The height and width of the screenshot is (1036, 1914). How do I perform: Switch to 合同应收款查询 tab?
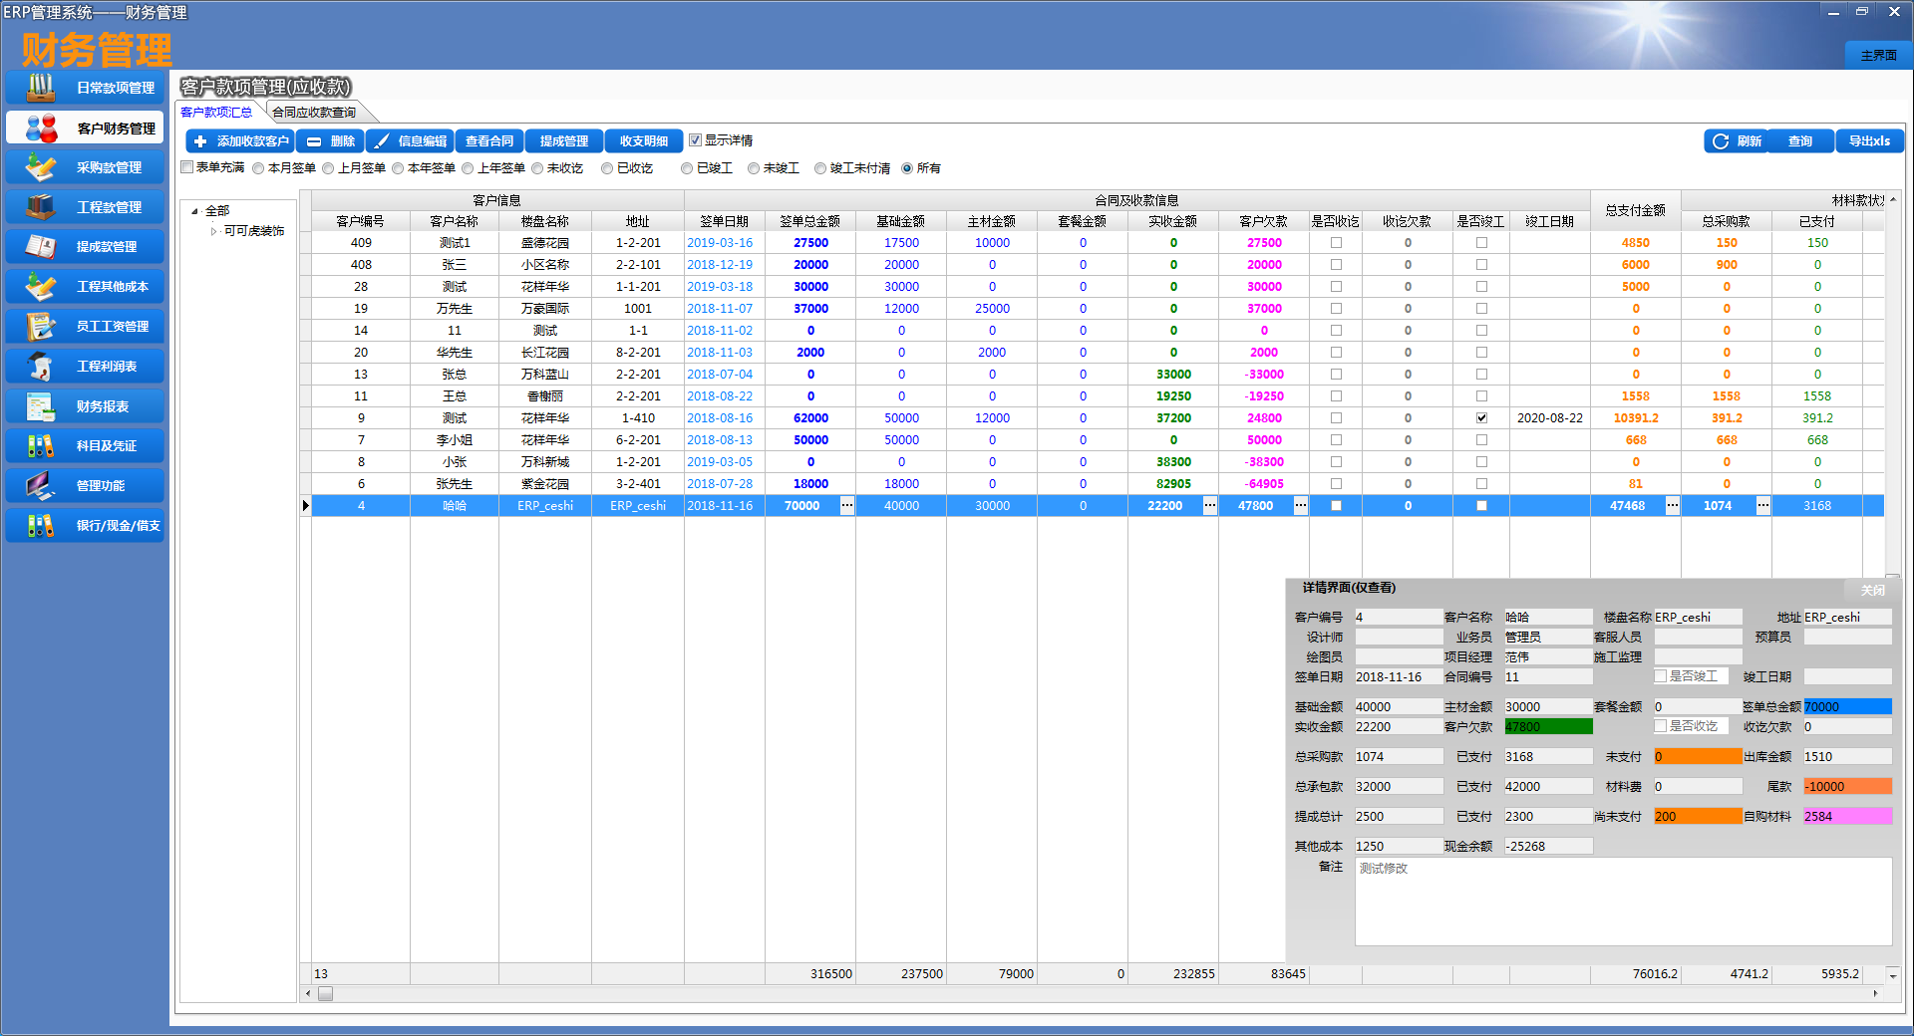point(314,112)
